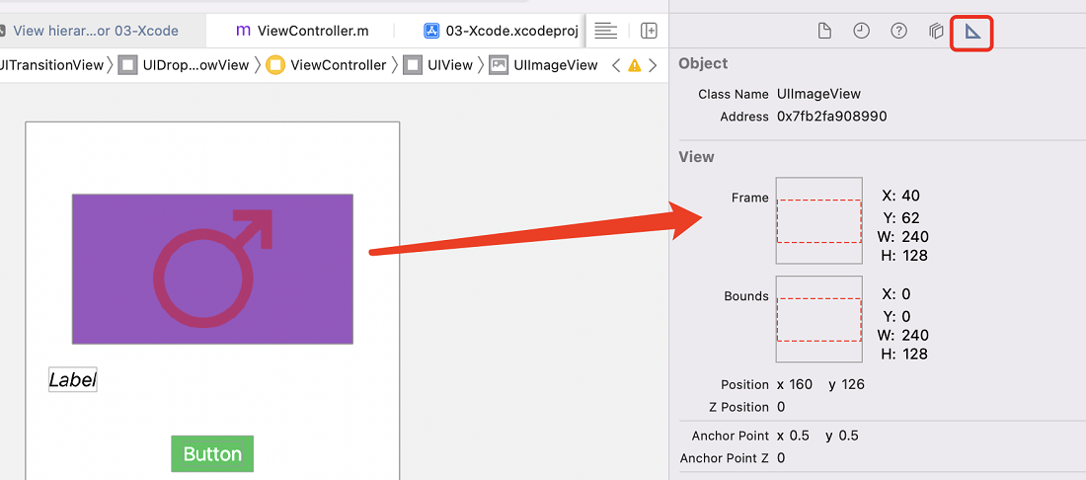Click the Bounds W: 240 value

click(915, 336)
